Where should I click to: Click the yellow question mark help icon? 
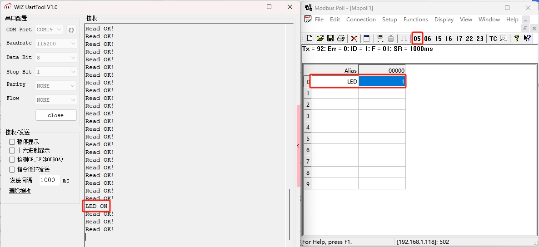pos(516,39)
